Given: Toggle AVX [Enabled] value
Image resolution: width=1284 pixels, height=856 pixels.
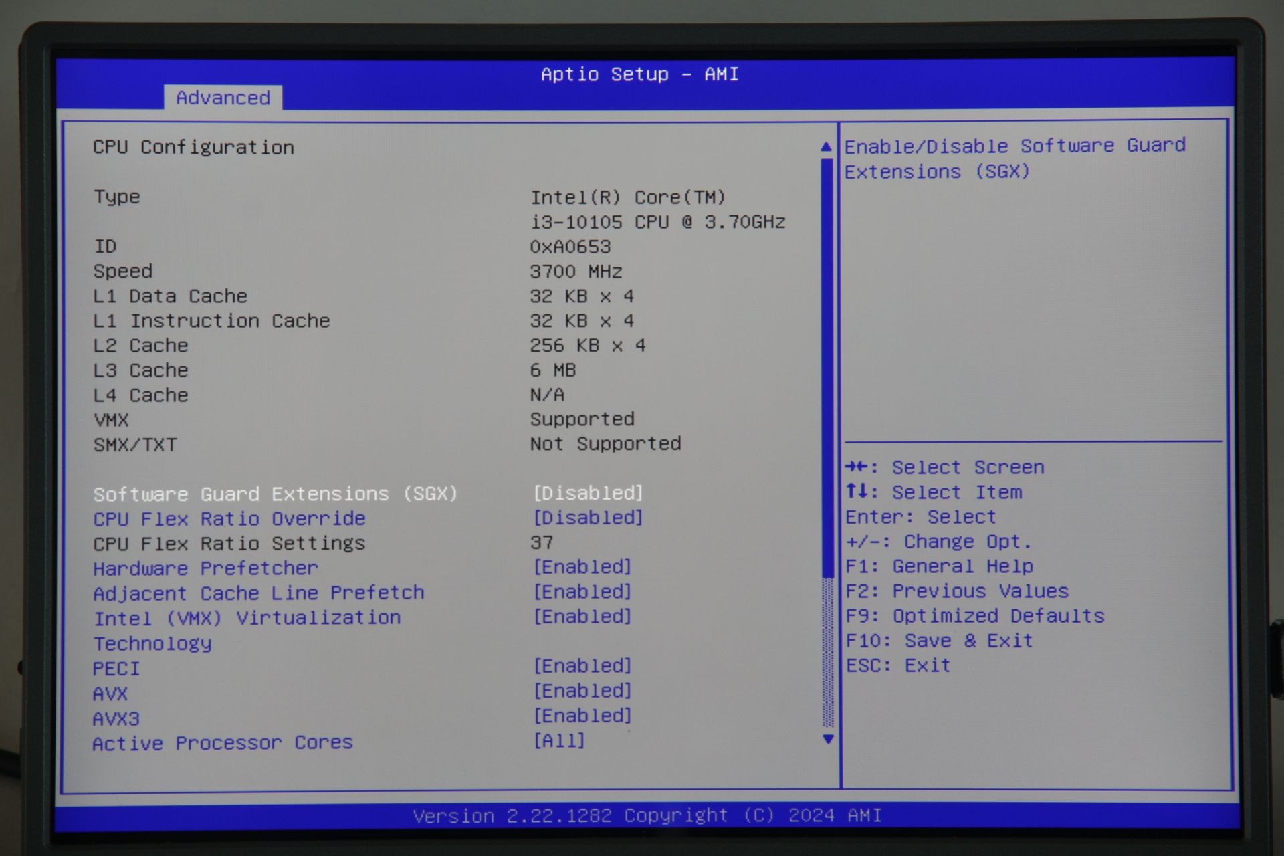Looking at the screenshot, I should coord(582,691).
